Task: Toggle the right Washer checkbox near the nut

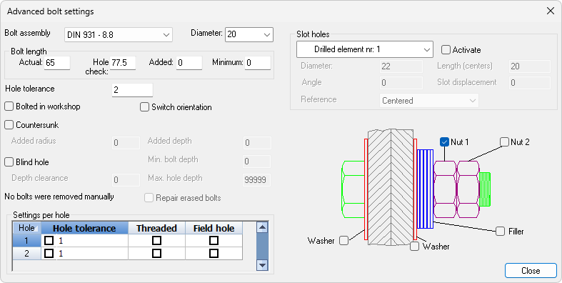Action: (415, 246)
